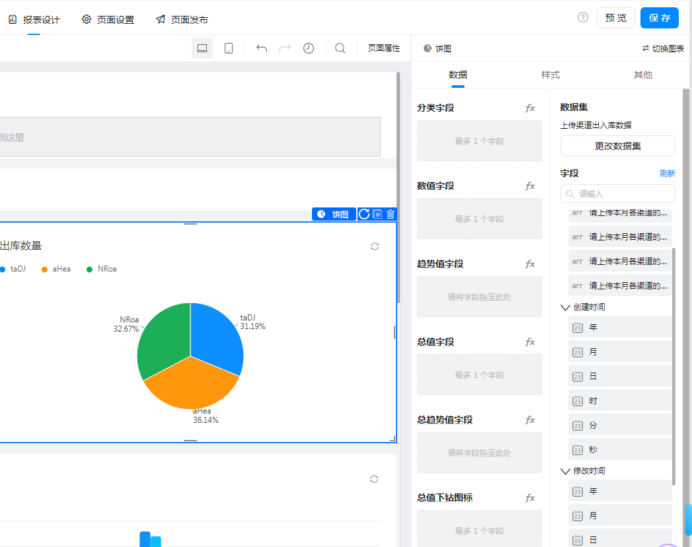692x547 pixels.
Task: Click the search magnifier icon in toolbar
Action: click(340, 48)
